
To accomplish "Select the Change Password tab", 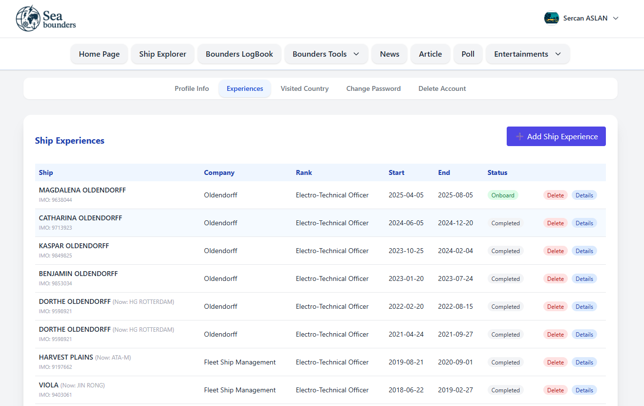I will [373, 89].
